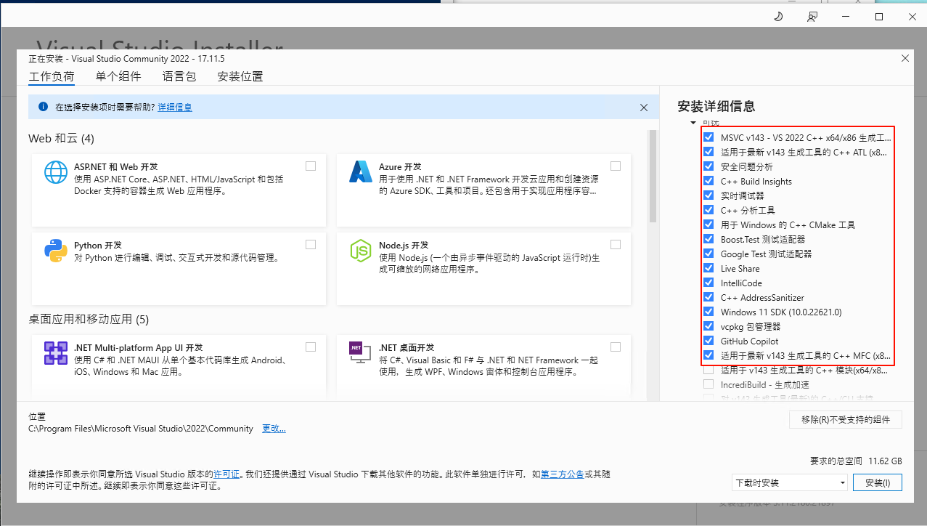Uncheck Live Share component
This screenshot has height=526, width=927.
click(x=708, y=268)
